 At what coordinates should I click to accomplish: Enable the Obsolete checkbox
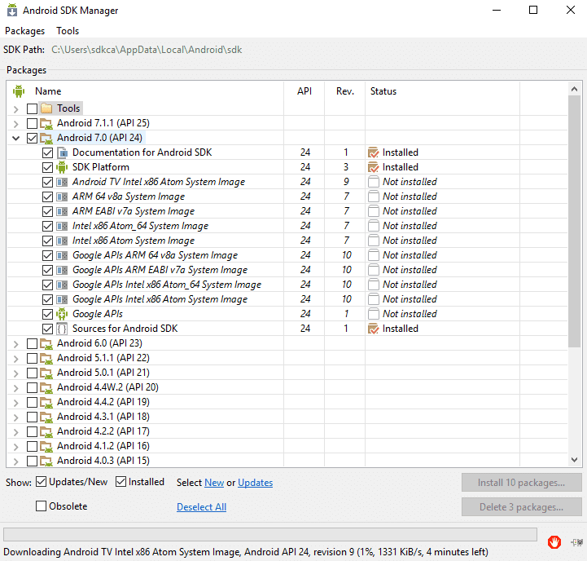point(41,506)
